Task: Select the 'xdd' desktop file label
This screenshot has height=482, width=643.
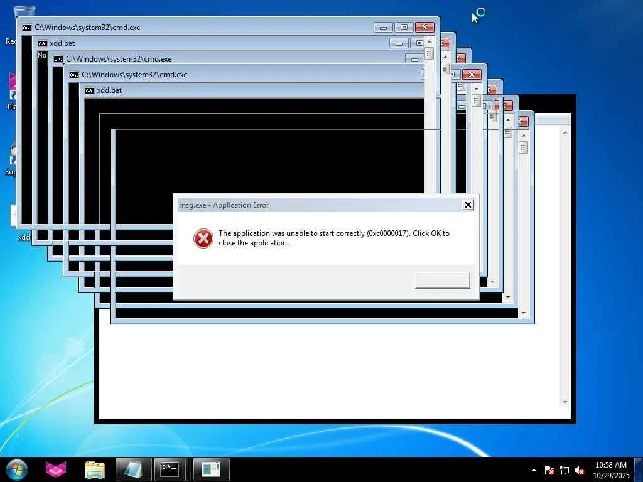Action: tap(24, 237)
